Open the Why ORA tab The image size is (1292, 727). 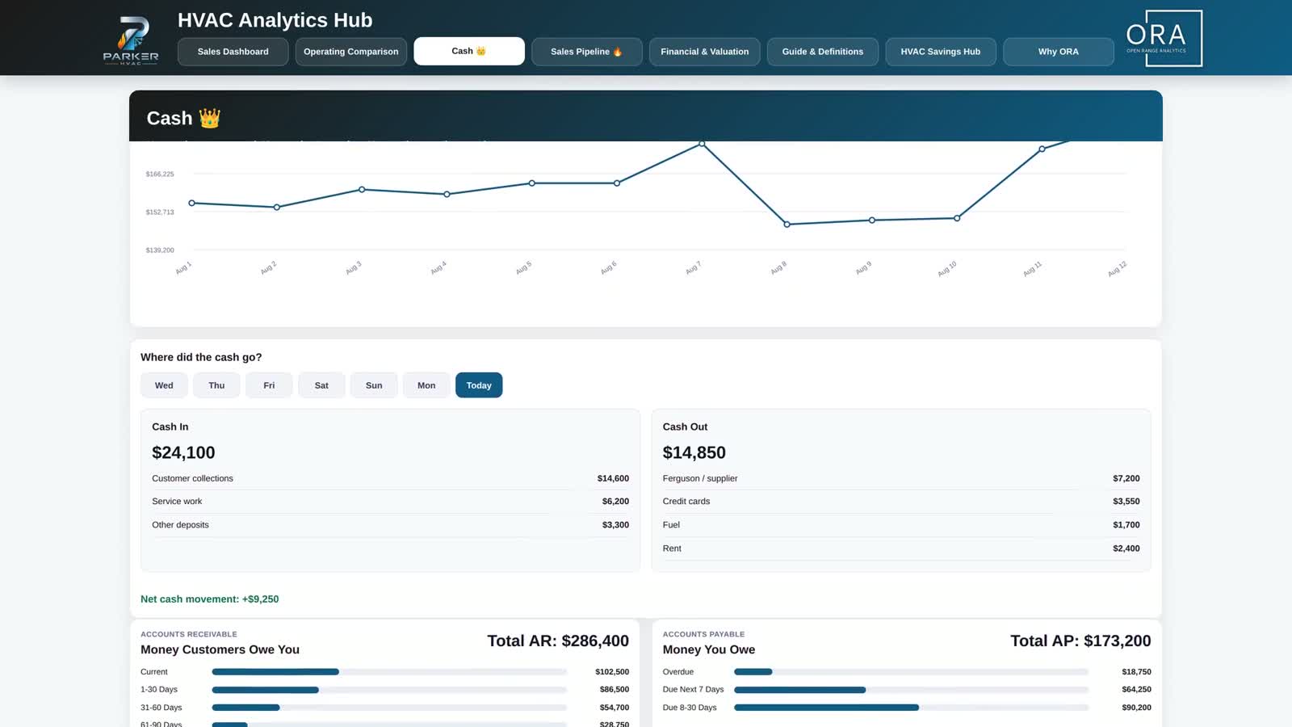coord(1059,52)
